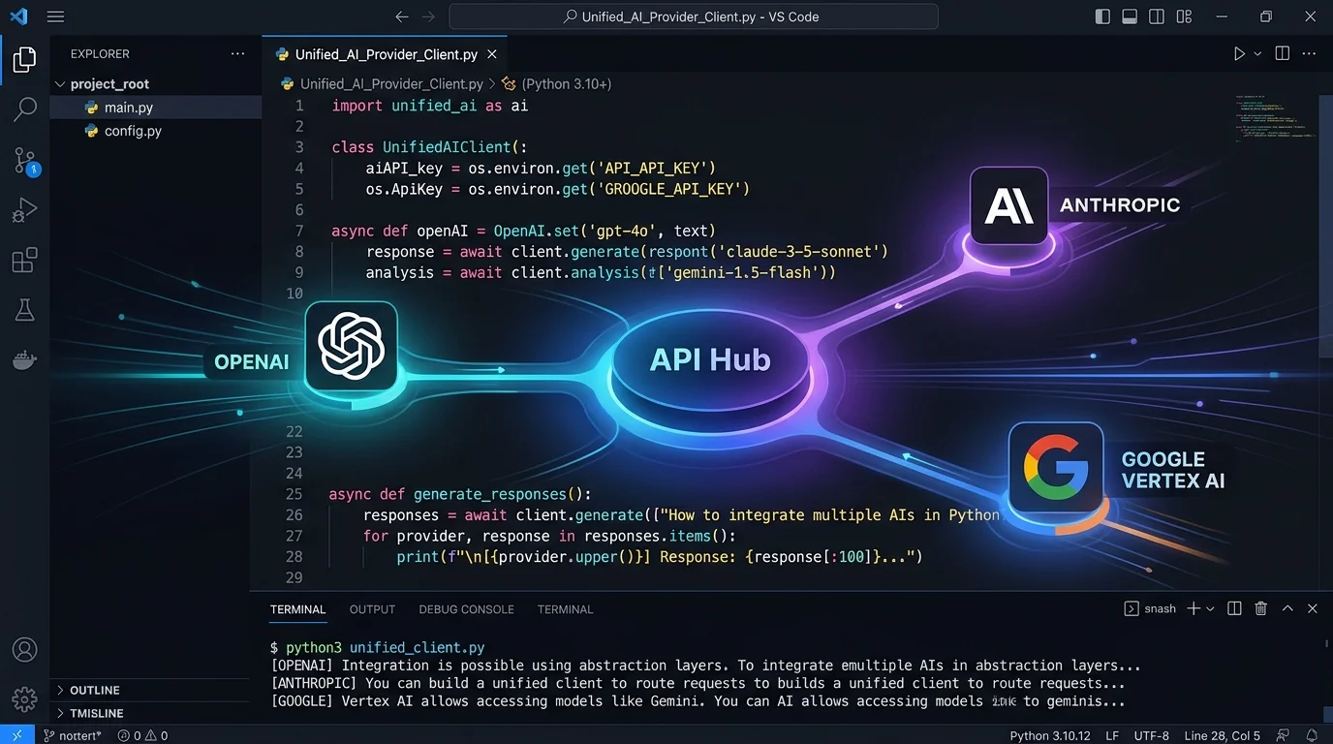Select the first TERMINAL panel tab
The width and height of the screenshot is (1333, 744).
[x=297, y=609]
